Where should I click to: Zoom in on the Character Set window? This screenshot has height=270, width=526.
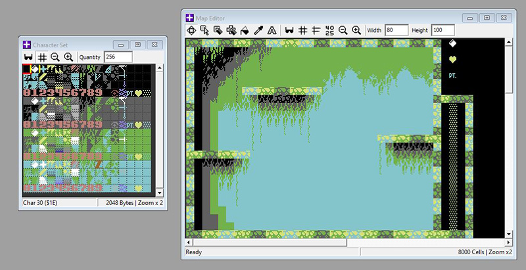point(68,57)
